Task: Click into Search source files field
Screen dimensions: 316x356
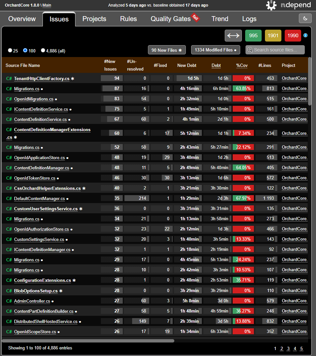Action: (275, 50)
